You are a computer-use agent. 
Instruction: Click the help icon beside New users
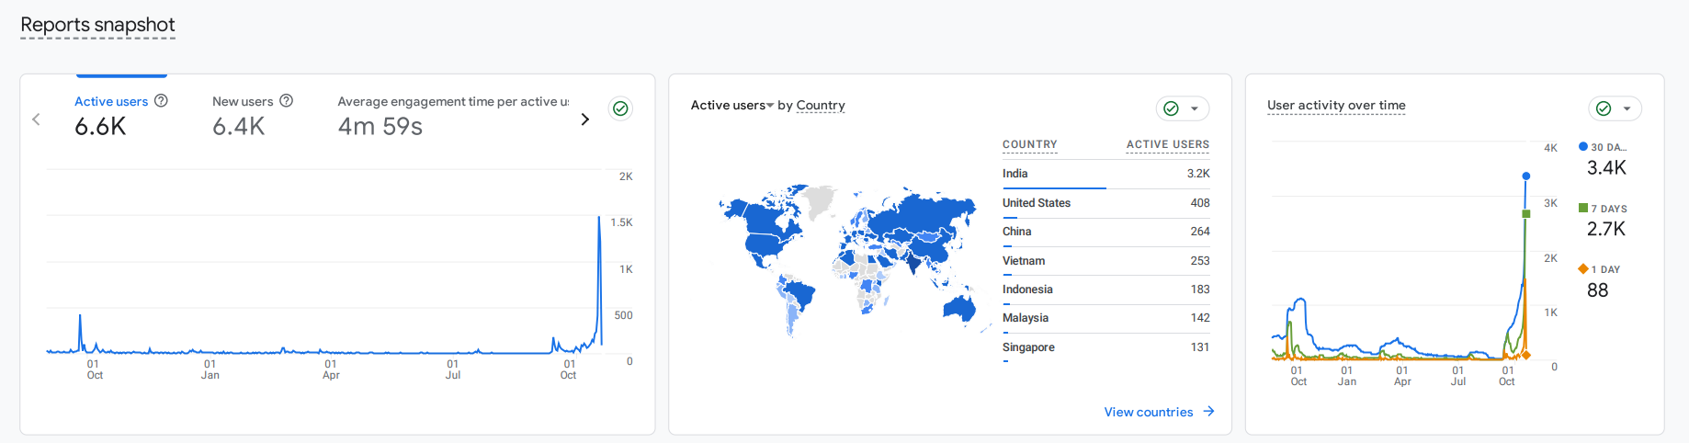[286, 101]
